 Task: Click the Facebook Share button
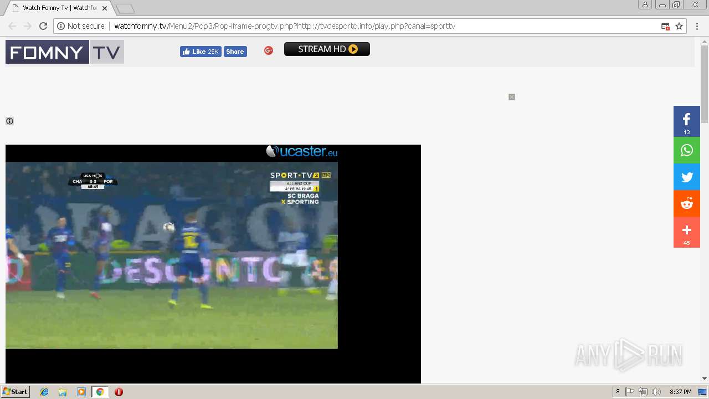pos(235,52)
